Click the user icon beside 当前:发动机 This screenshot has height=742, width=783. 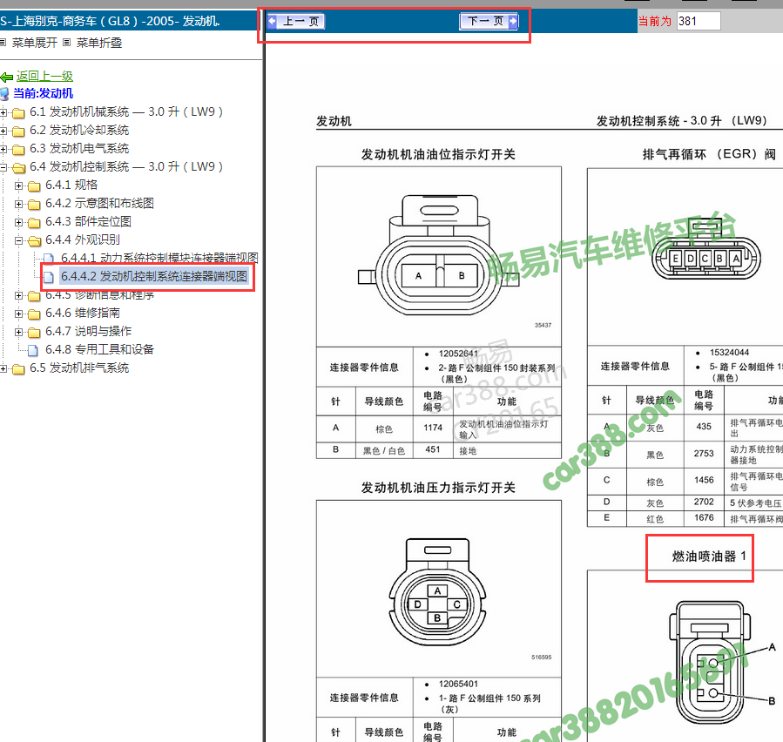(x=6, y=94)
